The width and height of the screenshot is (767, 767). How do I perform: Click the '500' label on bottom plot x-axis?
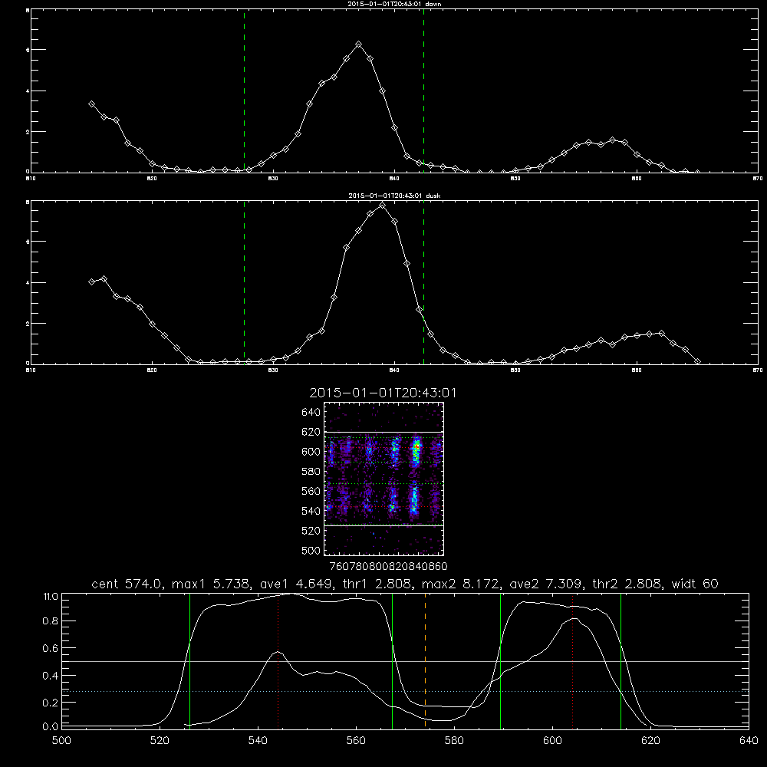pyautogui.click(x=61, y=741)
